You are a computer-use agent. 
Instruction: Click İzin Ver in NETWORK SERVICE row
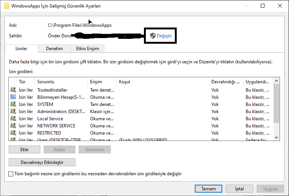click(26, 126)
